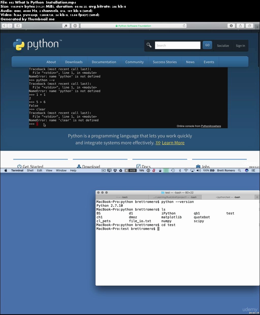Follow the PythonAnywhere link
The image size is (260, 315).
tap(211, 126)
